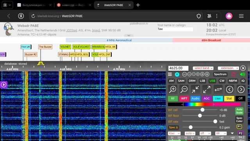Click the play button beside the extension dropdown

coord(243,68)
